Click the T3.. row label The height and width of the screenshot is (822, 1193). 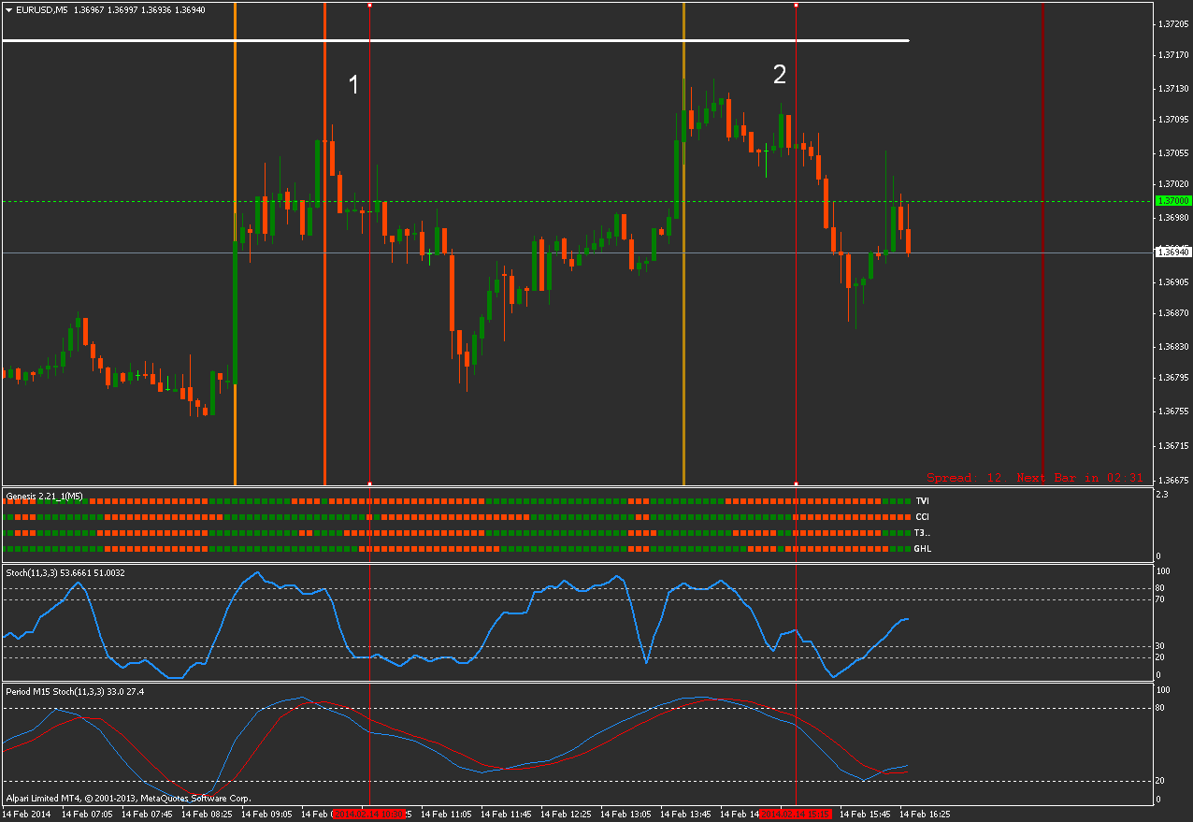pyautogui.click(x=923, y=533)
